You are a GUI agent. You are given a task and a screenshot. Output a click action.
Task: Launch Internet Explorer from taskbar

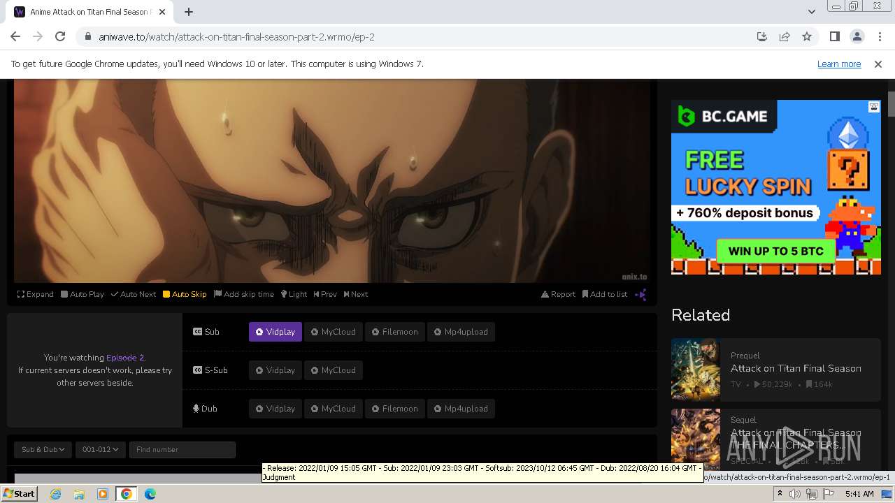pyautogui.click(x=56, y=494)
